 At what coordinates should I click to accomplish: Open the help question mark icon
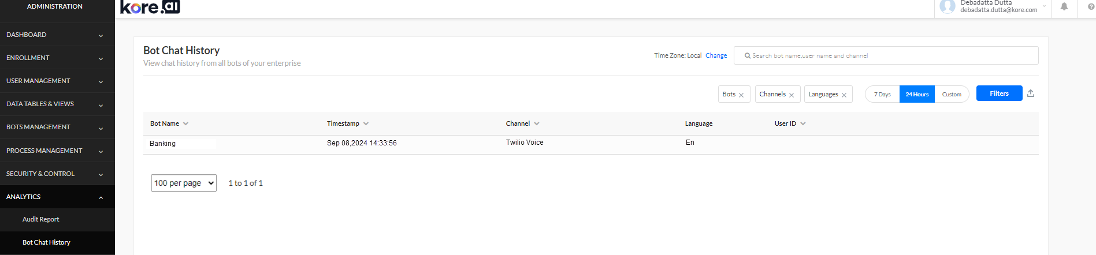coord(1091,7)
